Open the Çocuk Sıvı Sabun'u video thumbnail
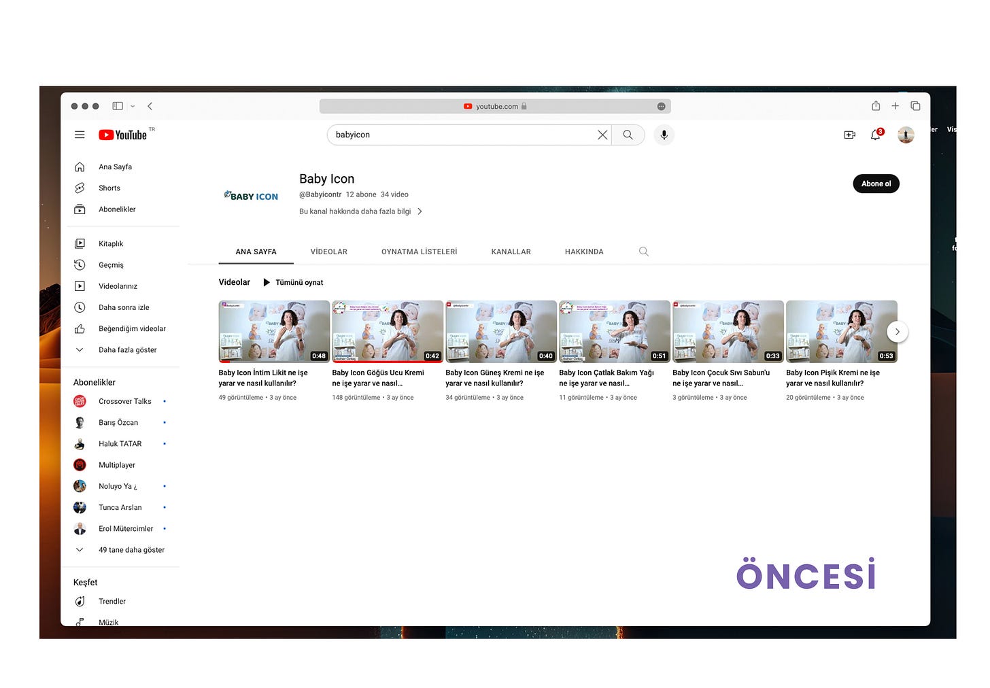The height and width of the screenshot is (688, 990). coord(728,332)
